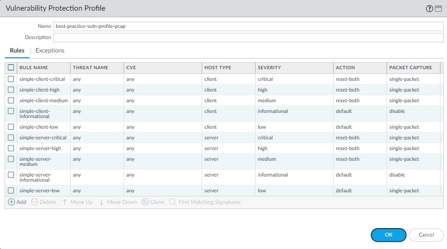The width and height of the screenshot is (447, 249).
Task: Click the Move Down arrow icon
Action: [101, 202]
